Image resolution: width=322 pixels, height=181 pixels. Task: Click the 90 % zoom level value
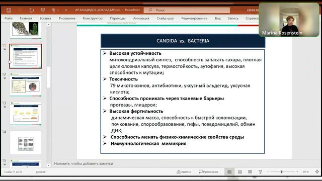pyautogui.click(x=305, y=172)
